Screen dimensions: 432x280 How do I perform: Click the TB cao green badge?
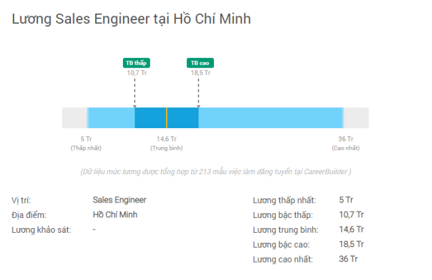(200, 63)
